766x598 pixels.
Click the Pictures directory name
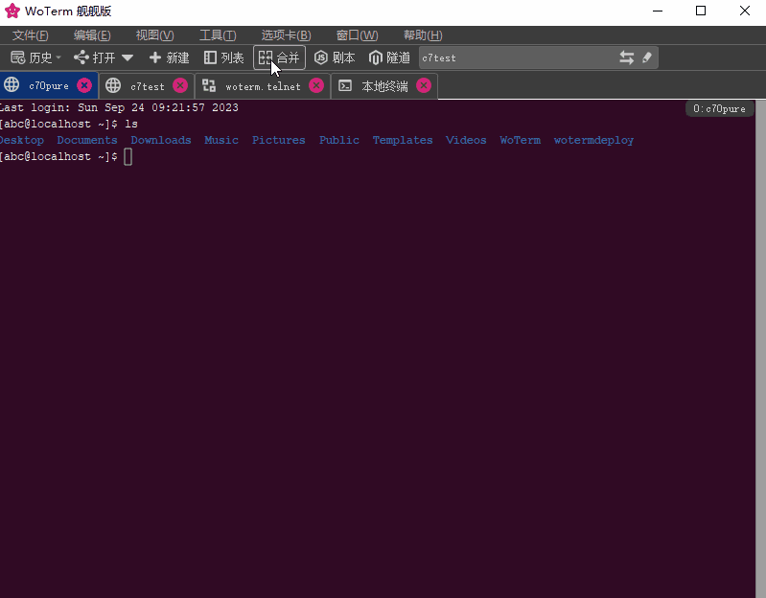[278, 140]
